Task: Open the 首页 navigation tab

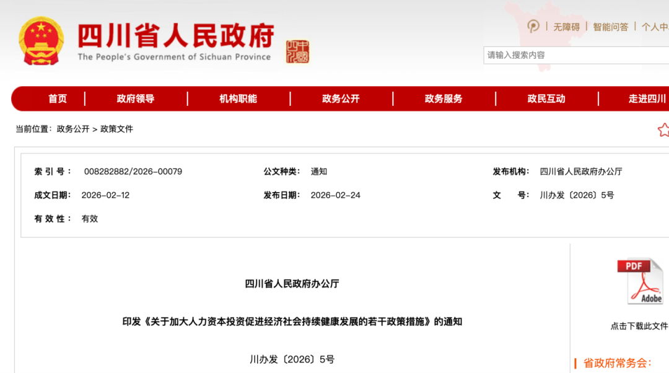Action: click(58, 99)
